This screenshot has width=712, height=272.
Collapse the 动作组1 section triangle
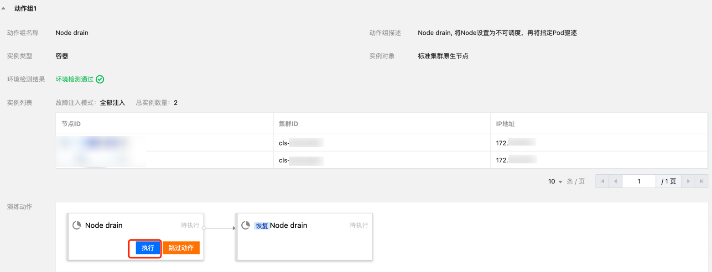coord(4,9)
